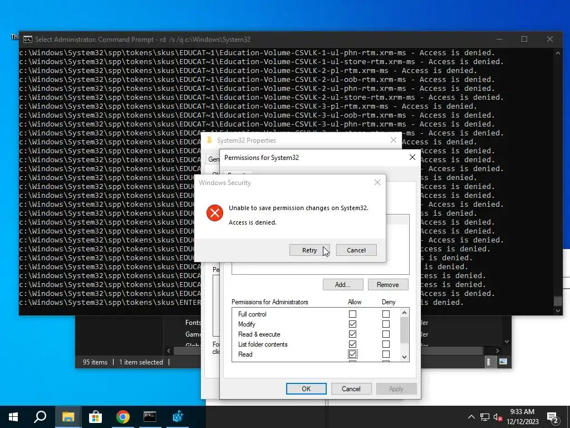Click the error icon in Windows Security
Image resolution: width=570 pixels, height=428 pixels.
[x=214, y=213]
